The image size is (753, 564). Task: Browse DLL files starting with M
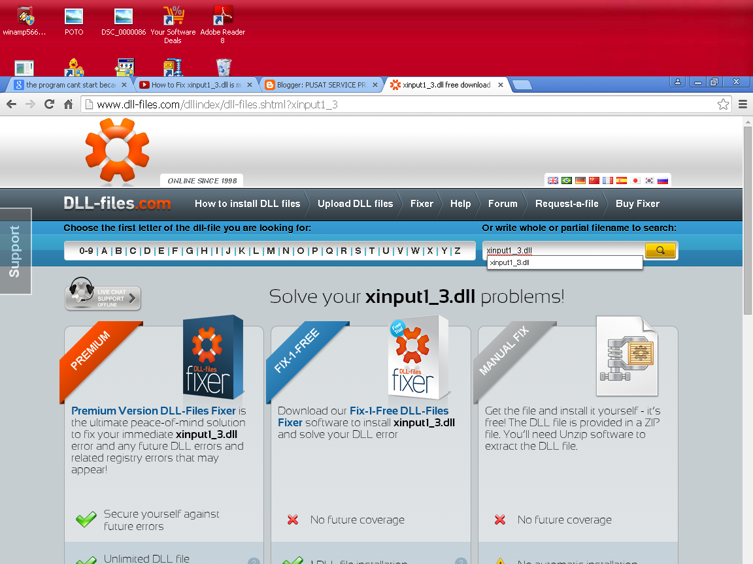pyautogui.click(x=271, y=251)
